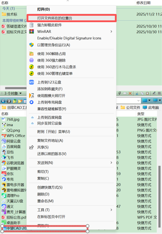Click the purple 360强力删除 shredder icon
162x234 pixels.
click(x=31, y=60)
